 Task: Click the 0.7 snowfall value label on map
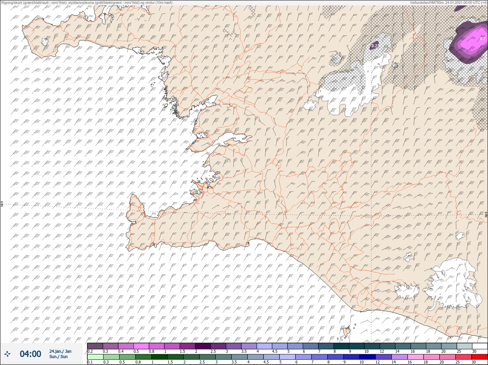482,38
